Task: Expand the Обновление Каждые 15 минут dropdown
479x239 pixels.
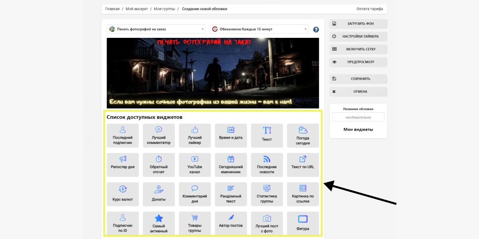Action: (259, 29)
